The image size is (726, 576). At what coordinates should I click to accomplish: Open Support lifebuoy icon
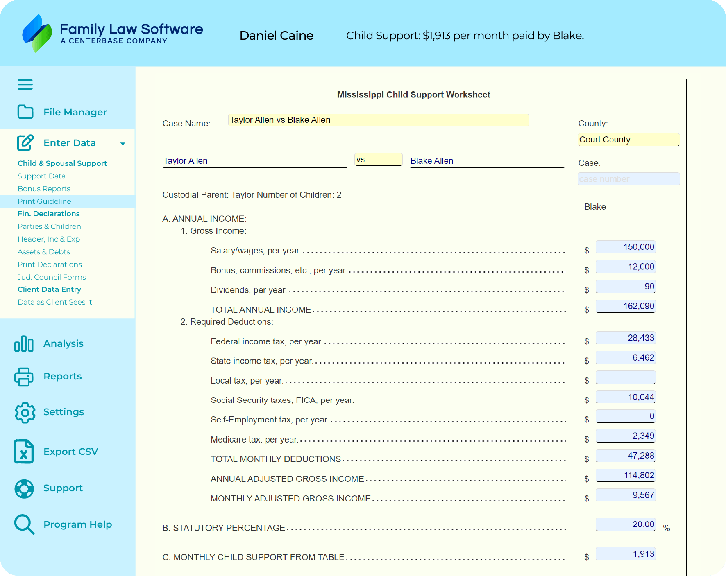pos(24,488)
